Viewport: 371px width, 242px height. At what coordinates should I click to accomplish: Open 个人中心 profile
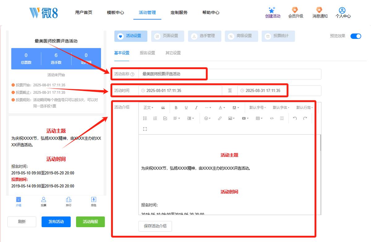343,13
